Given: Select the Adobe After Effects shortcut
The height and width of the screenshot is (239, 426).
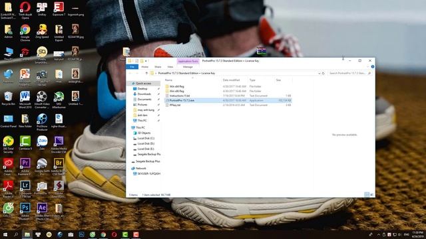Looking at the screenshot, I should pyautogui.click(x=42, y=212).
